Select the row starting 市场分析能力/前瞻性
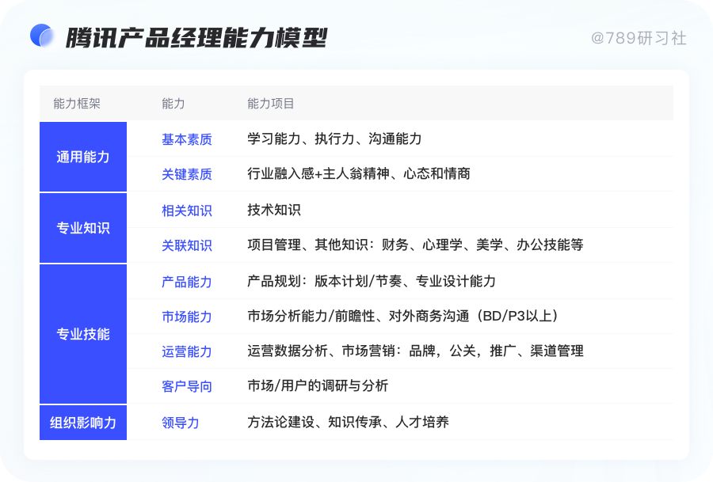The image size is (713, 482). click(403, 316)
